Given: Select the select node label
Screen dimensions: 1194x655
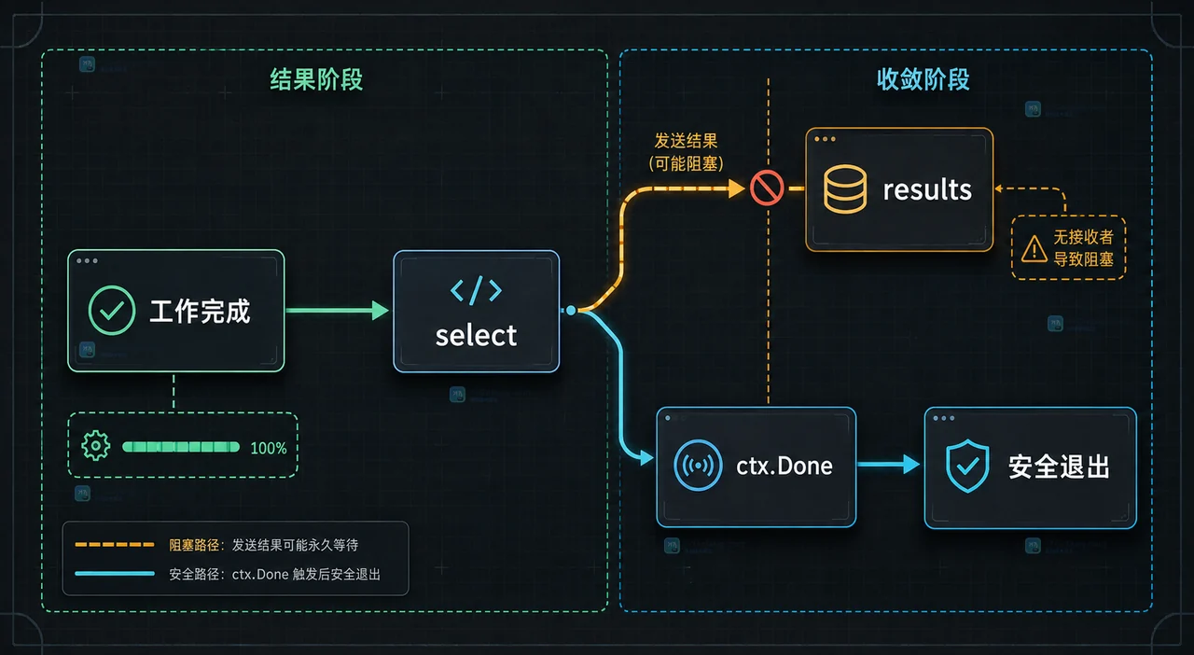Looking at the screenshot, I should [476, 334].
